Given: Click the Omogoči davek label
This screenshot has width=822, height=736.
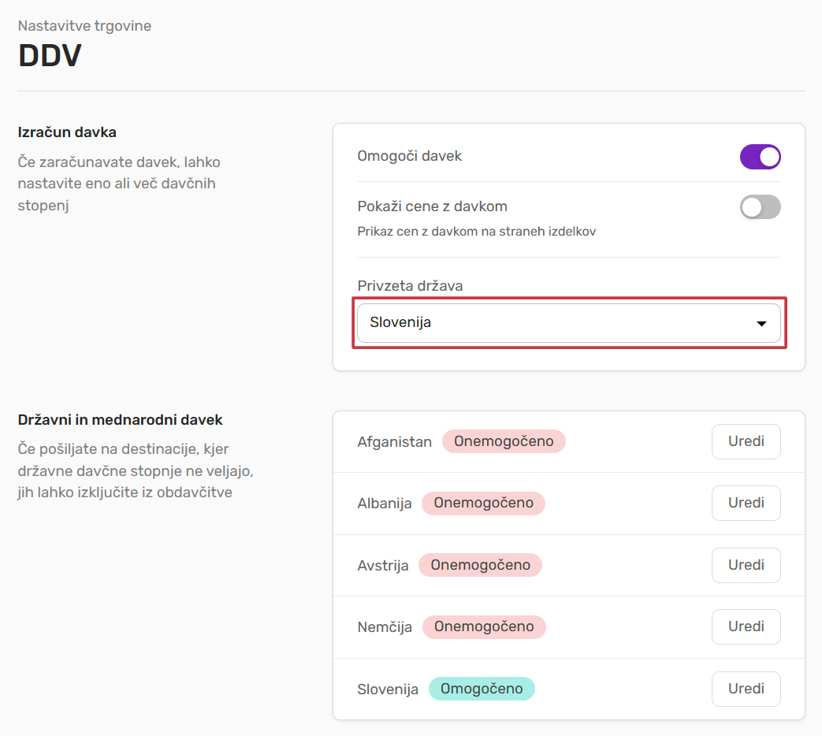Looking at the screenshot, I should 409,156.
